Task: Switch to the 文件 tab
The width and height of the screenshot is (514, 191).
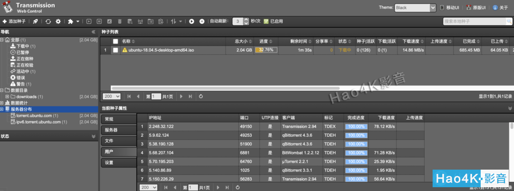Action: point(119,141)
